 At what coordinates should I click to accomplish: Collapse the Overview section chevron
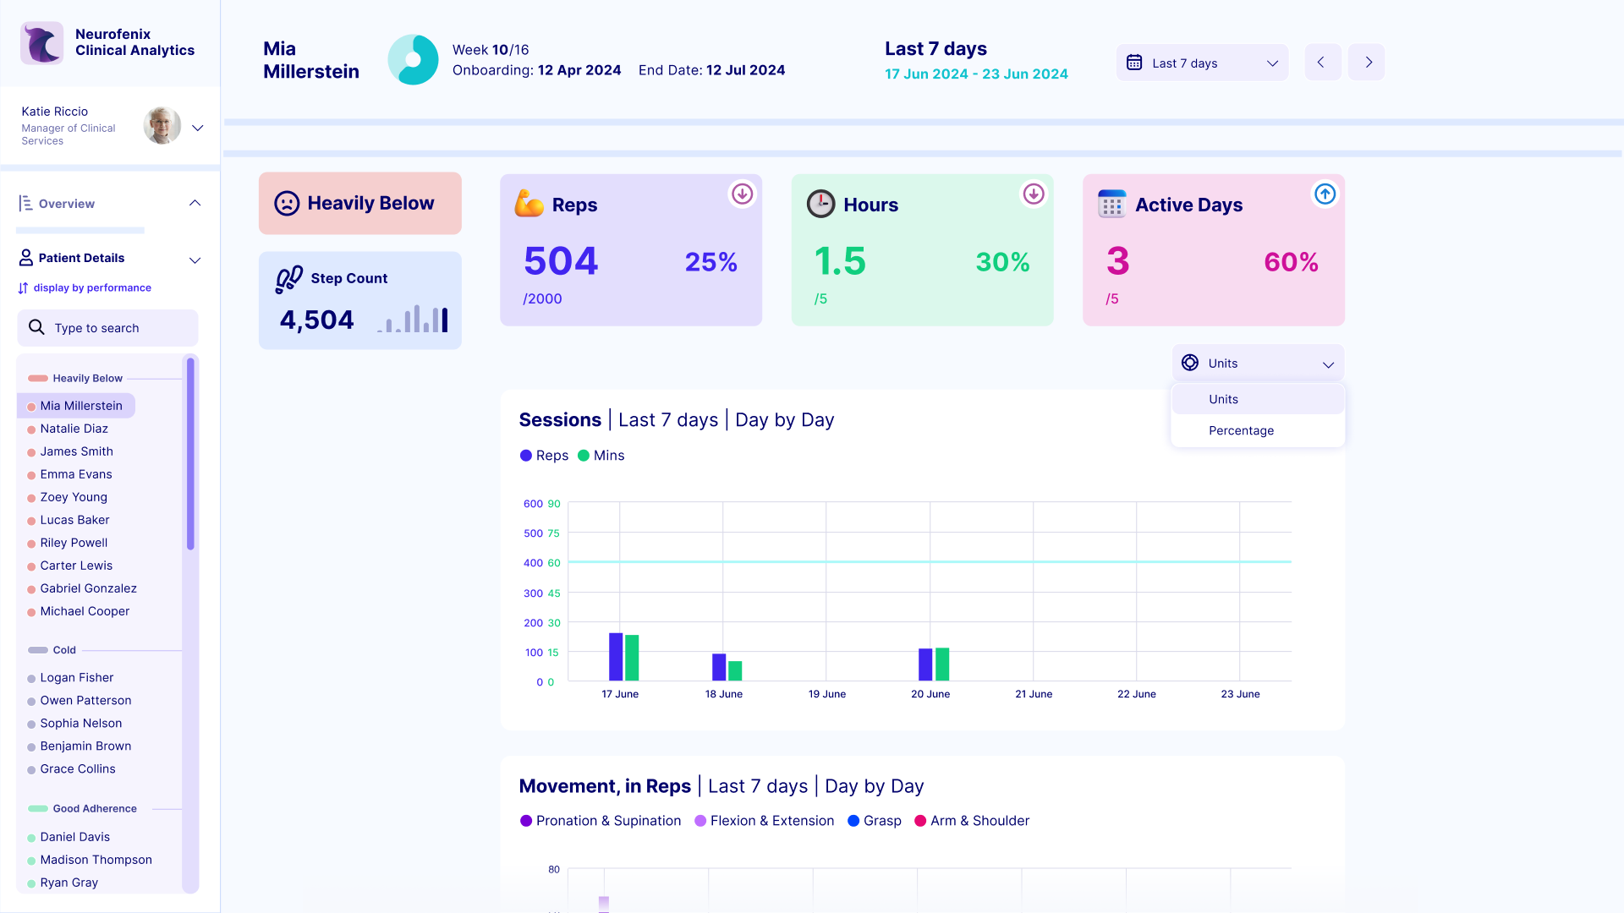[195, 203]
